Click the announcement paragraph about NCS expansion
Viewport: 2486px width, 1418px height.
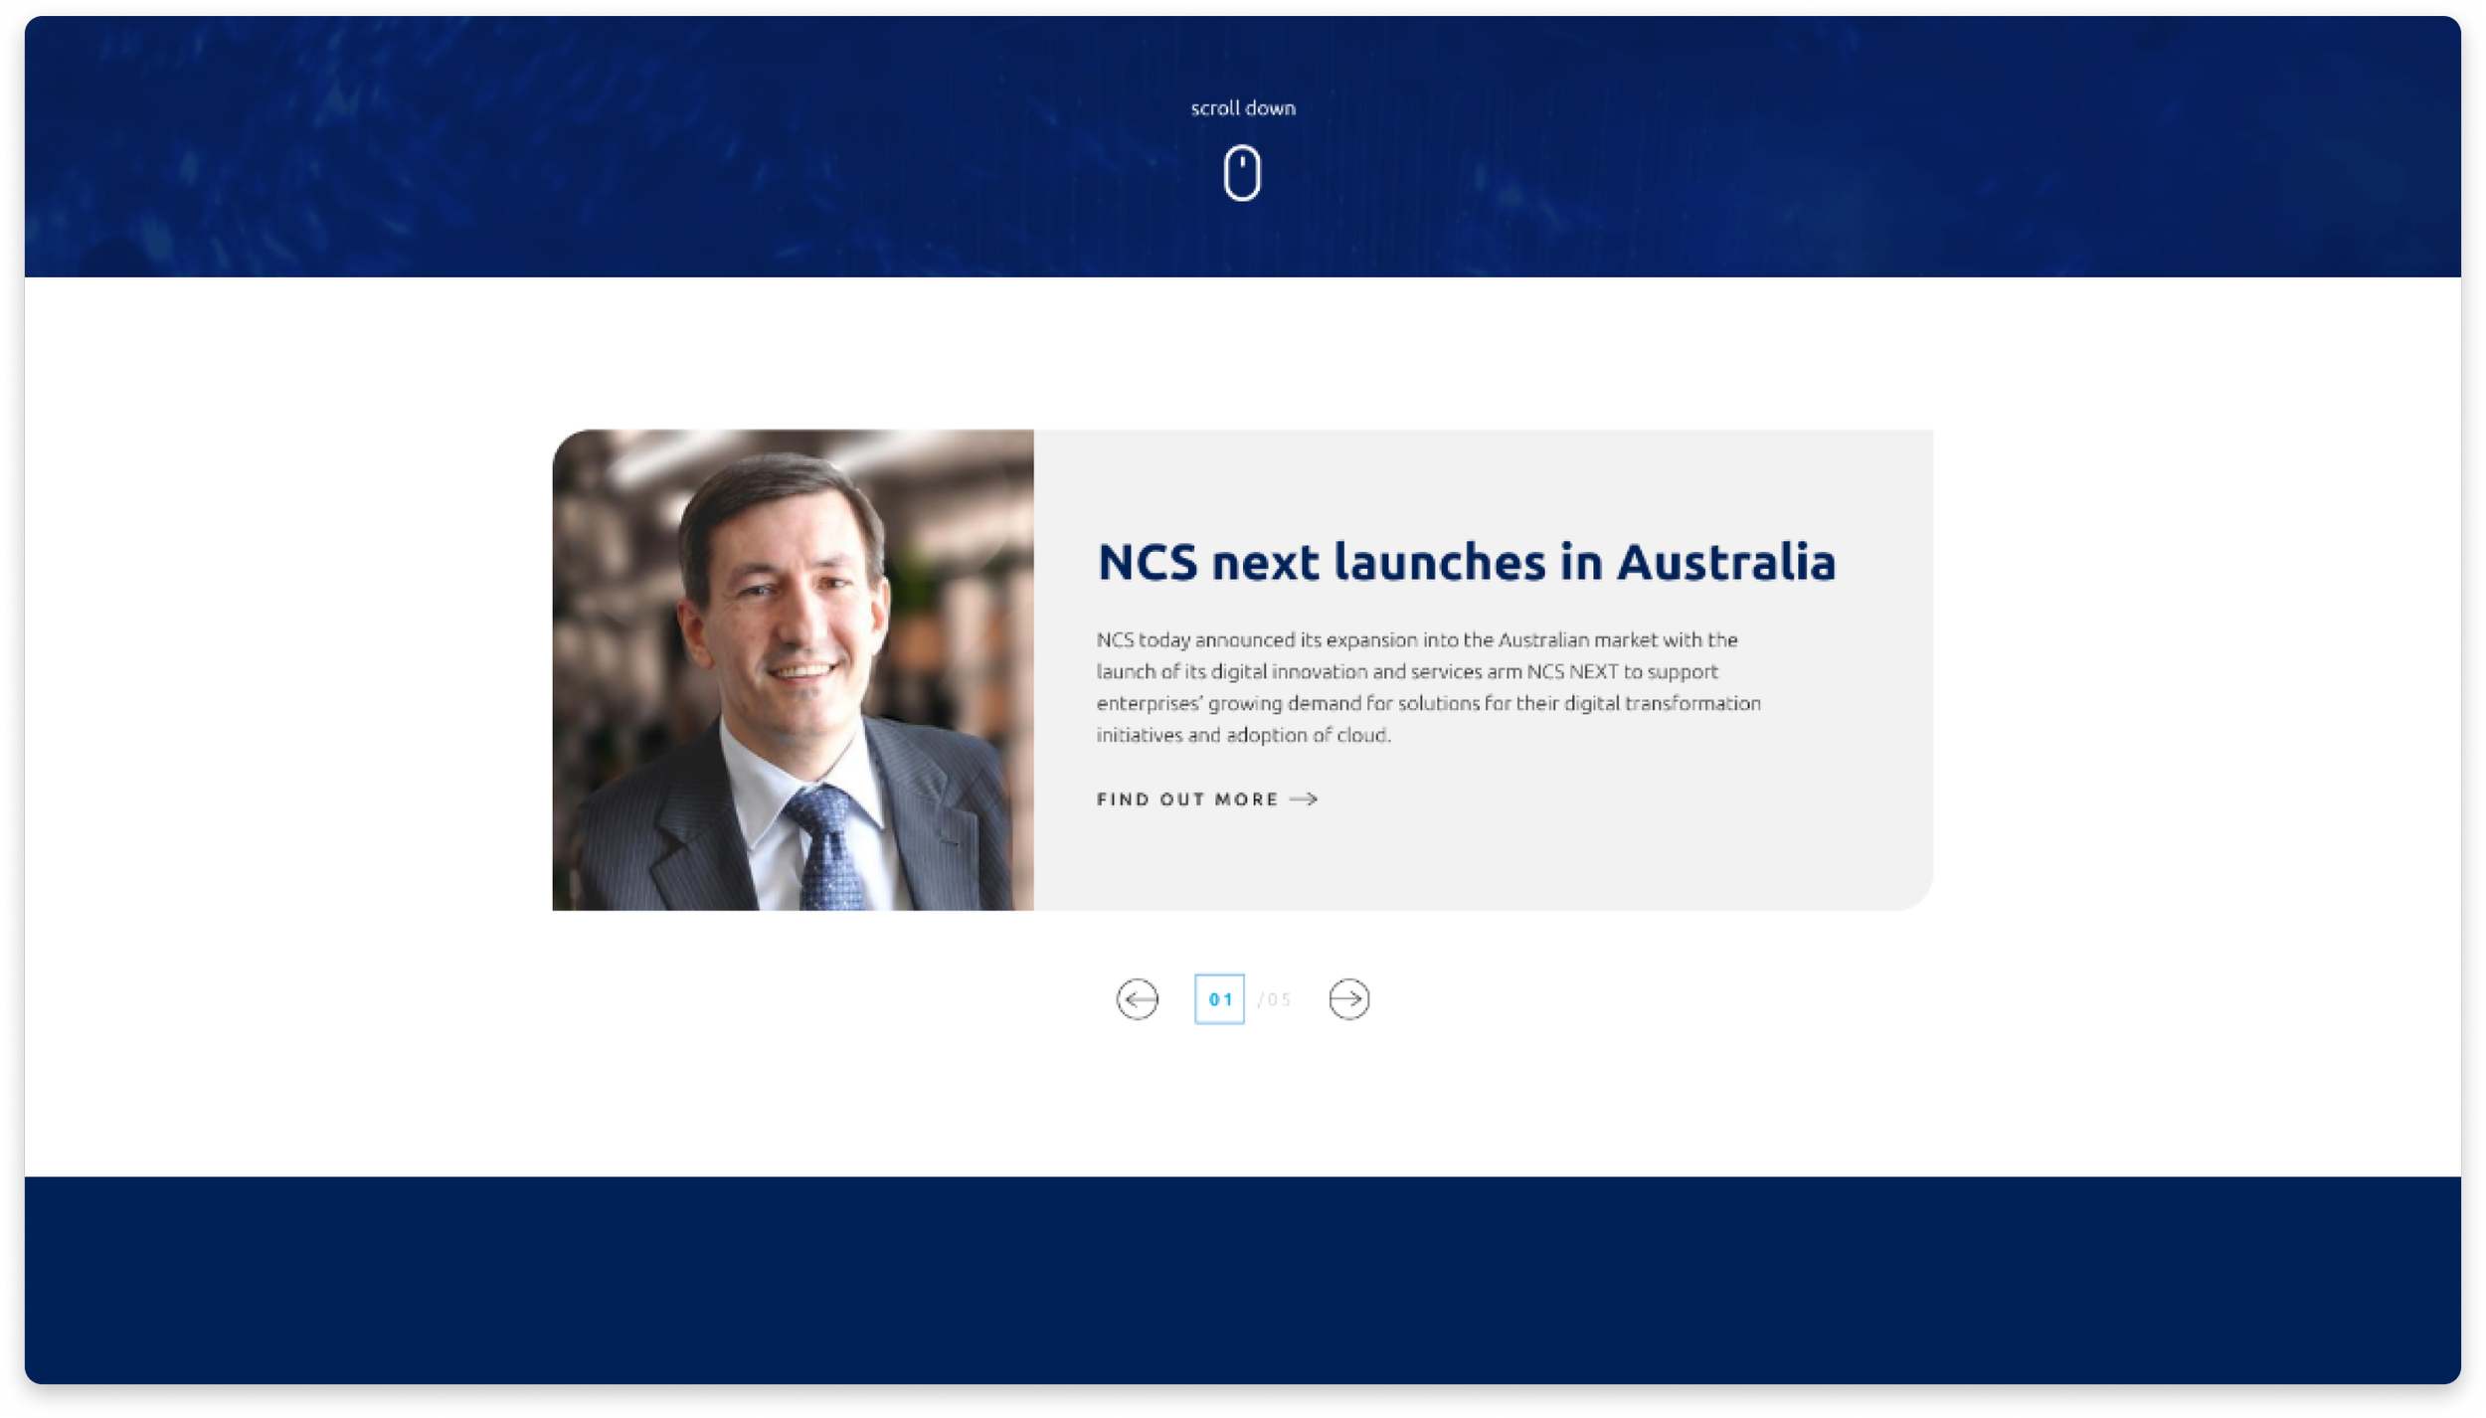tap(1428, 687)
